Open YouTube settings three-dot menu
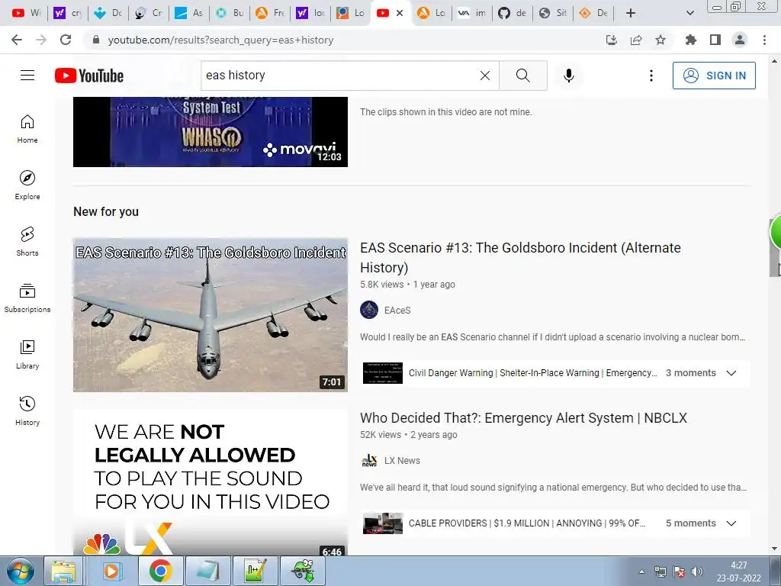This screenshot has width=781, height=586. tap(651, 76)
